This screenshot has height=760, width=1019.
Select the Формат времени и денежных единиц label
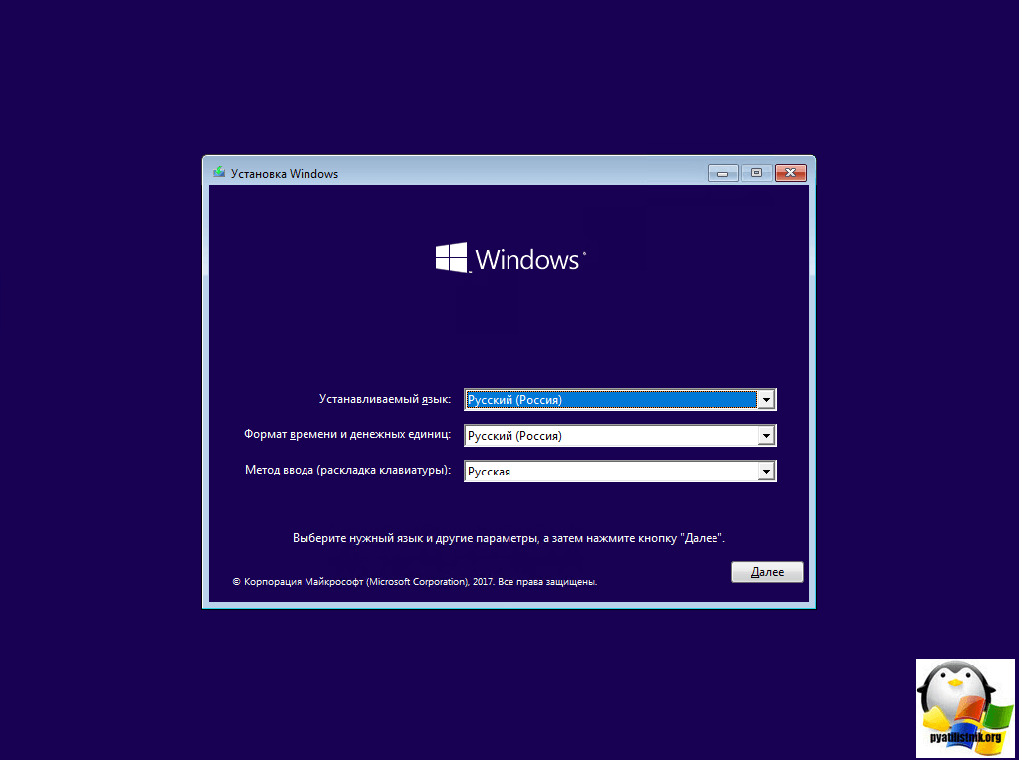(x=347, y=434)
